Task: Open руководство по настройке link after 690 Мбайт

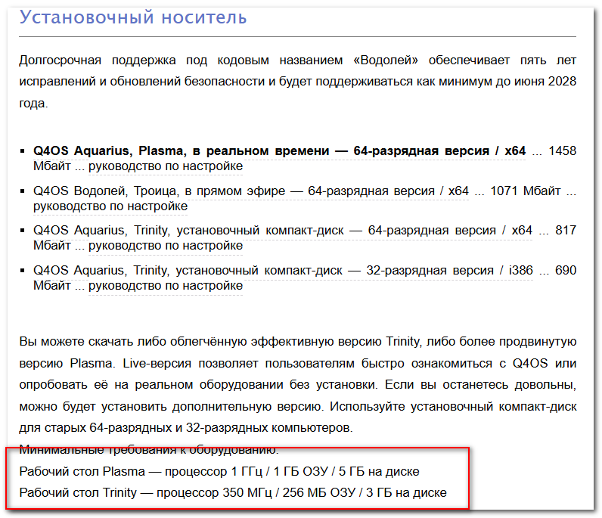Action: pos(166,286)
